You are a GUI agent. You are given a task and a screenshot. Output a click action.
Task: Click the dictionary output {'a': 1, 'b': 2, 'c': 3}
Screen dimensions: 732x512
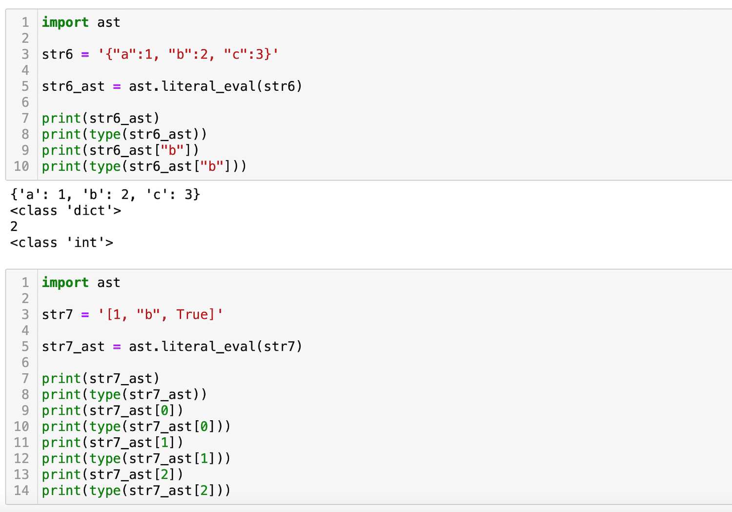(x=105, y=195)
